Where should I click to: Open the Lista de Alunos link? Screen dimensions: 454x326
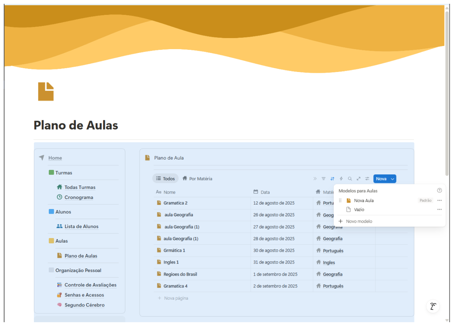pyautogui.click(x=81, y=226)
